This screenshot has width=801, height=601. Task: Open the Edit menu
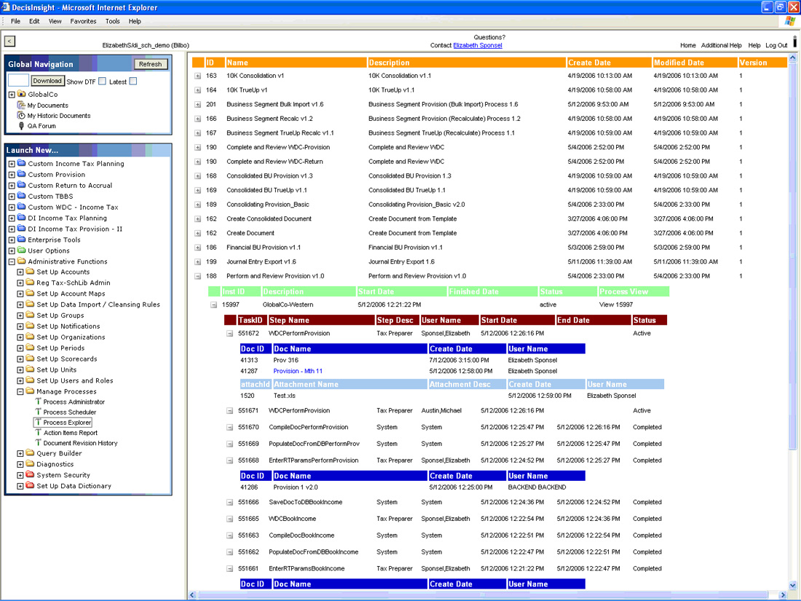tap(34, 21)
